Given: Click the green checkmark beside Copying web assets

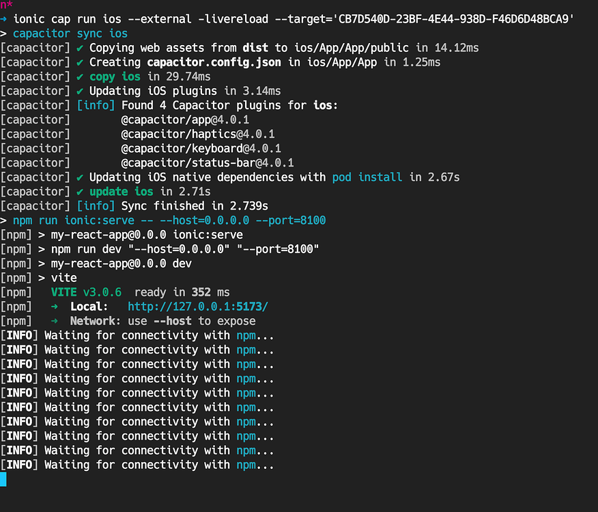Looking at the screenshot, I should coord(80,48).
